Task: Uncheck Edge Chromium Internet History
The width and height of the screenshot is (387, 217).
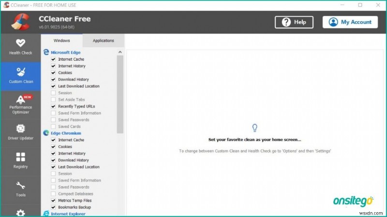Action: pyautogui.click(x=53, y=153)
